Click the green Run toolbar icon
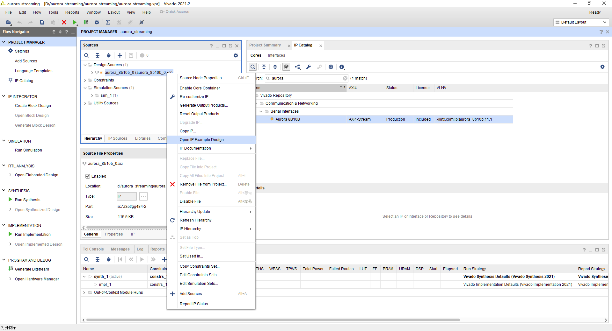This screenshot has width=612, height=331. [75, 22]
